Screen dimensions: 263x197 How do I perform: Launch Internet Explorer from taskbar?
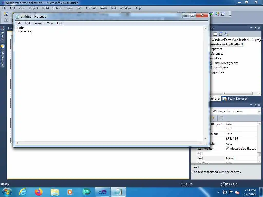[x=23, y=192]
